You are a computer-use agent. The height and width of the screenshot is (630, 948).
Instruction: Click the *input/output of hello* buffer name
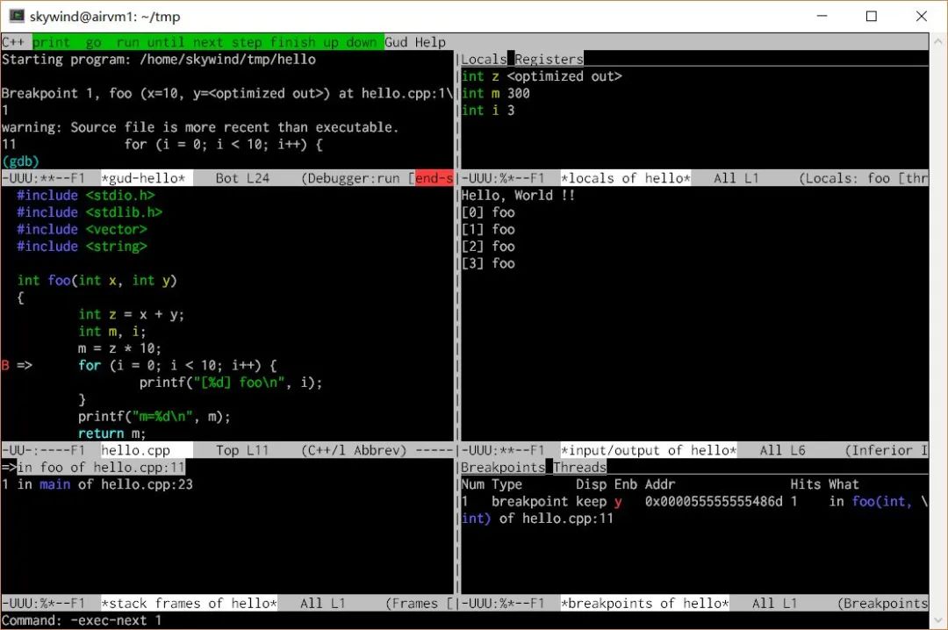pyautogui.click(x=649, y=450)
